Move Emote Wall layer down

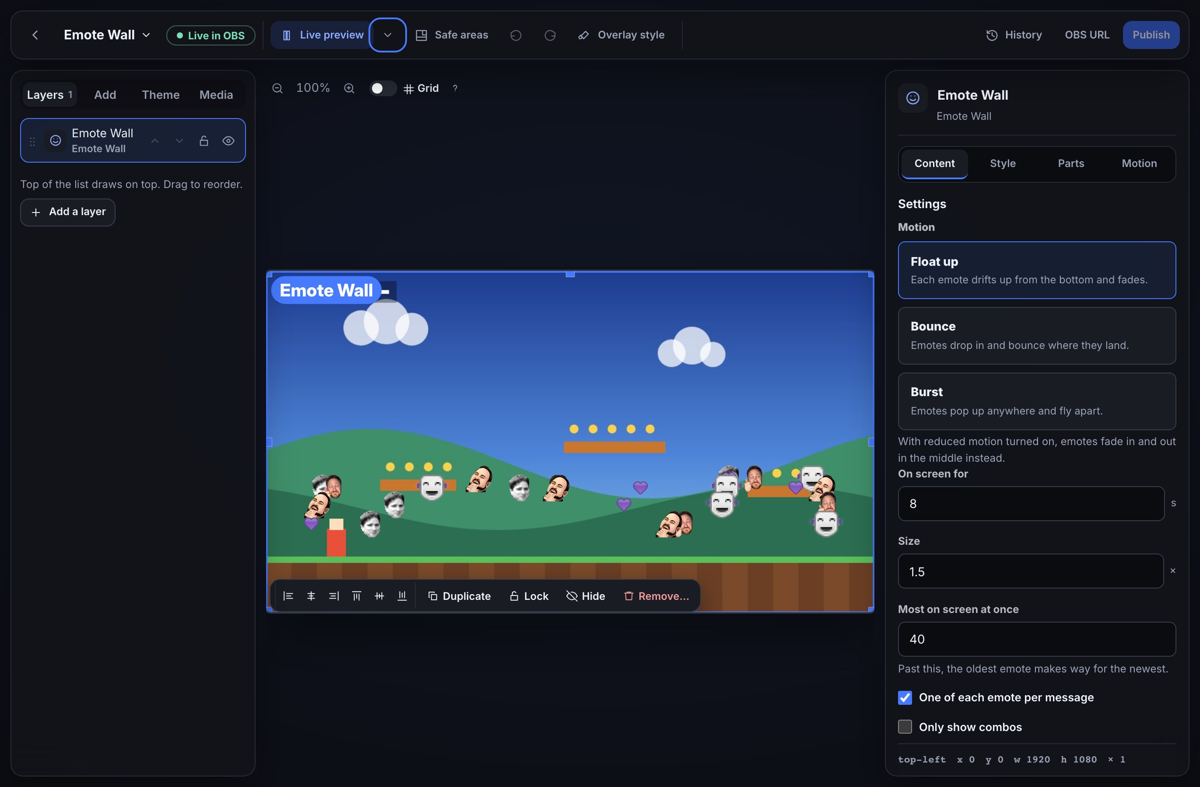pos(179,141)
